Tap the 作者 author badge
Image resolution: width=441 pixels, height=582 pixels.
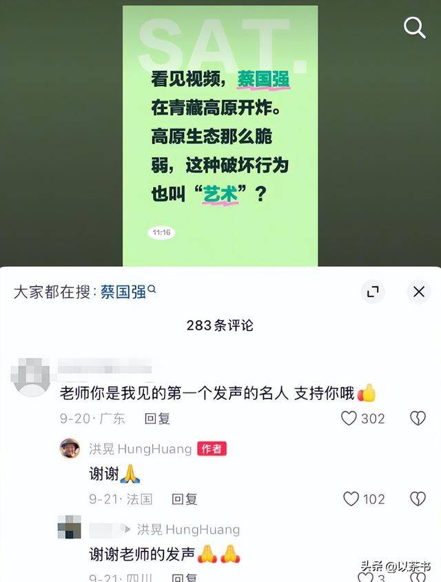[212, 449]
